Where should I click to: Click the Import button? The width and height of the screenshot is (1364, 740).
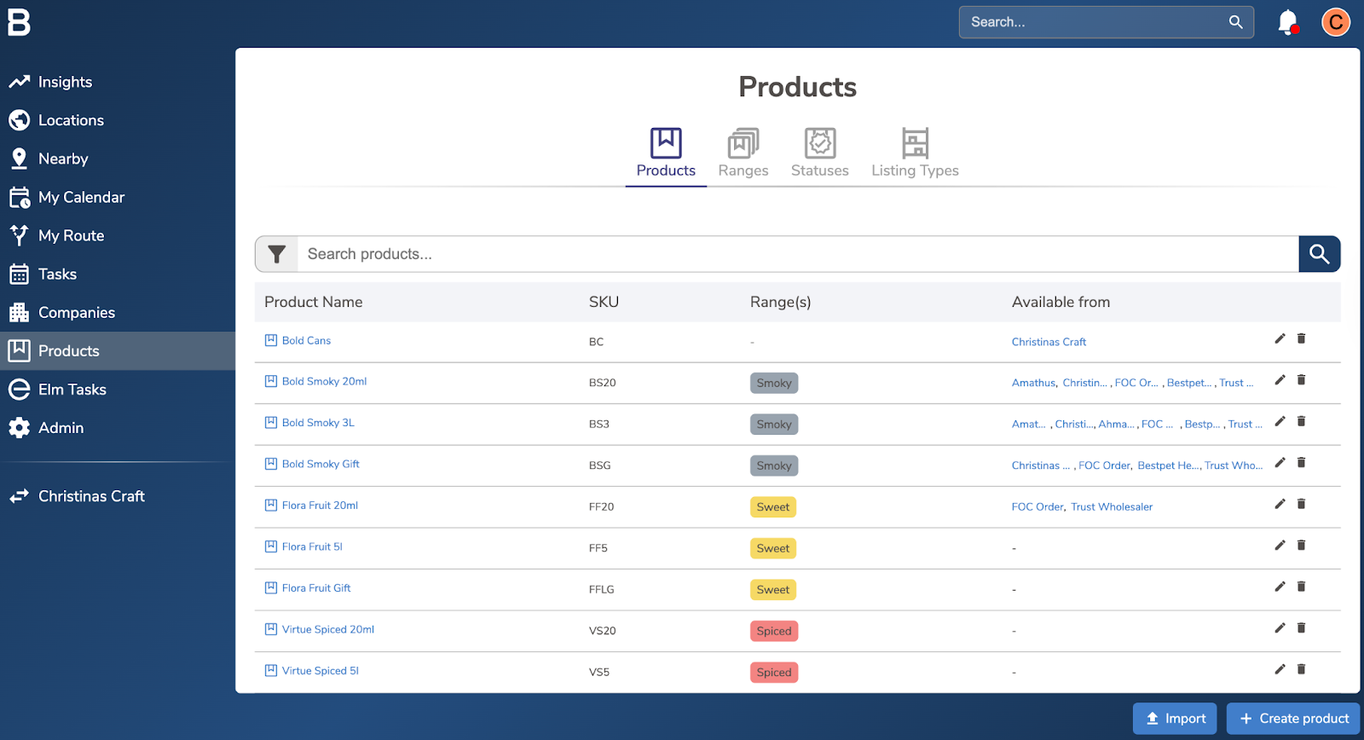pyautogui.click(x=1174, y=719)
